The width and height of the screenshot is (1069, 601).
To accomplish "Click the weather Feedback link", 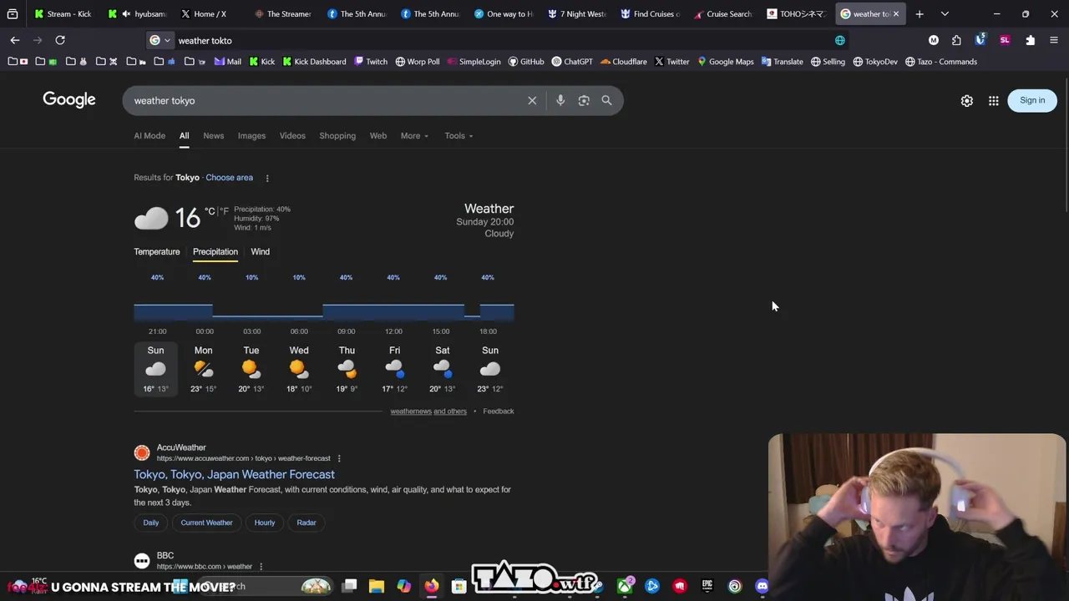I will (499, 411).
